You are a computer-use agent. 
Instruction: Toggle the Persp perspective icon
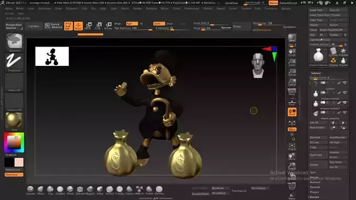(292, 92)
